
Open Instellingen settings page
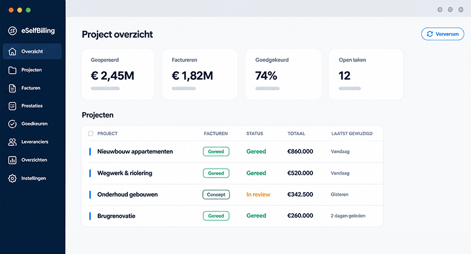click(32, 178)
